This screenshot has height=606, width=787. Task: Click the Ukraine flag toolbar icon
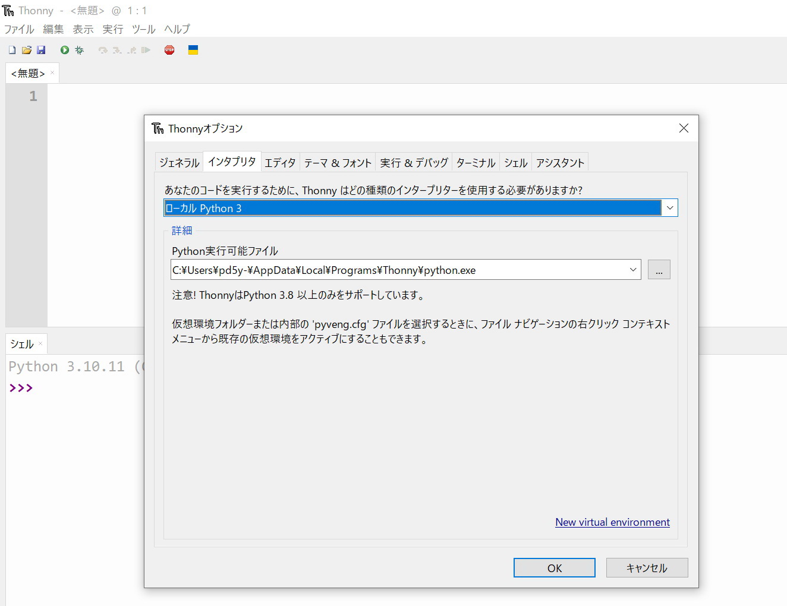point(193,50)
